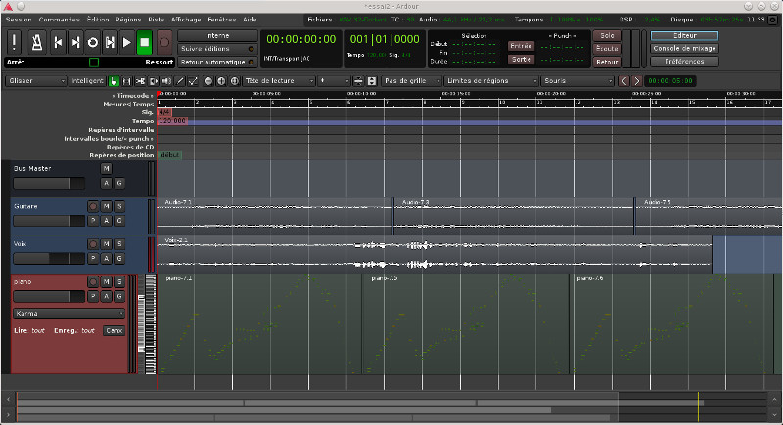Solo the Voix track
783x425 pixels.
[119, 243]
